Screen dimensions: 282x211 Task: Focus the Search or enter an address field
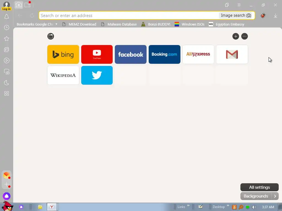click(129, 16)
